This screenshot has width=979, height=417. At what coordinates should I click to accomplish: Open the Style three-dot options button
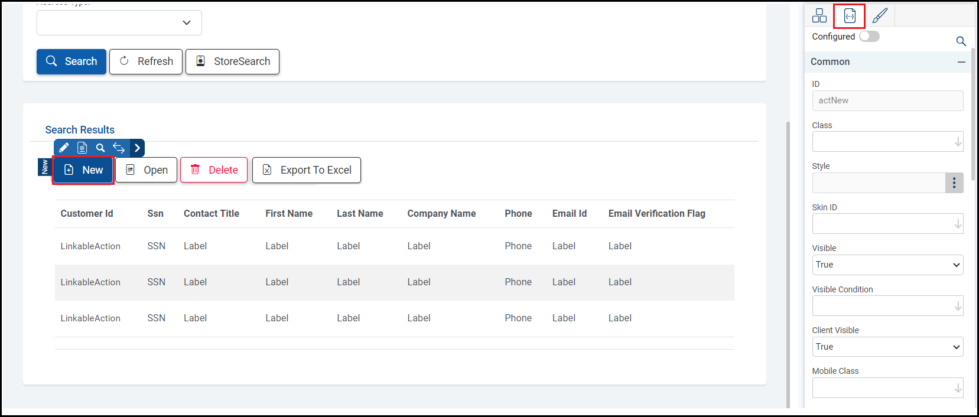tap(954, 183)
